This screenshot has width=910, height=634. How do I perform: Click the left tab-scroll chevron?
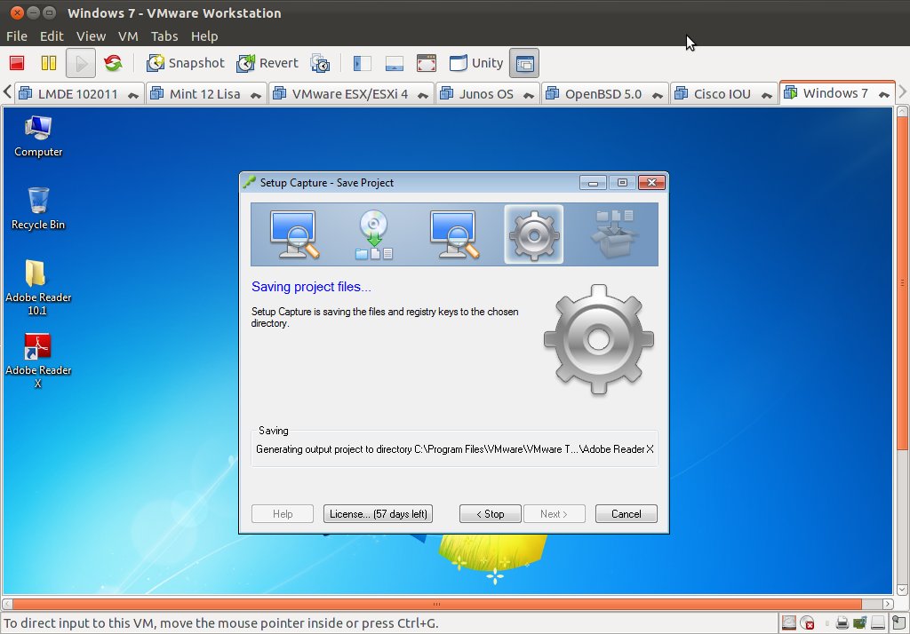click(6, 92)
